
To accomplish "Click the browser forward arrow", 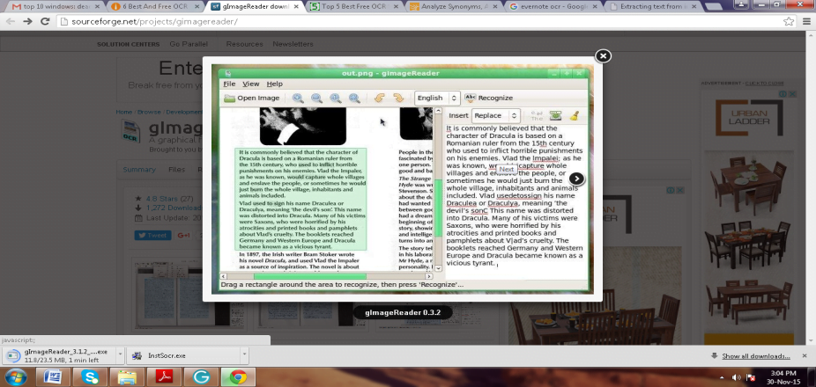I will click(27, 21).
